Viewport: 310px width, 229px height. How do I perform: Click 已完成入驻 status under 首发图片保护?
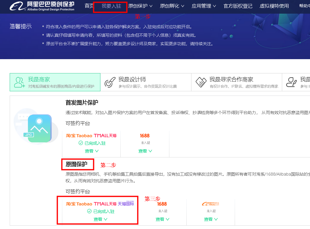[x=92, y=143]
